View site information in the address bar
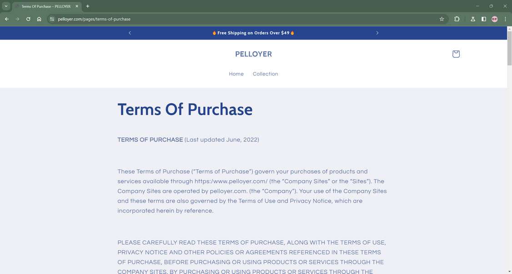The width and height of the screenshot is (512, 274). click(x=51, y=19)
